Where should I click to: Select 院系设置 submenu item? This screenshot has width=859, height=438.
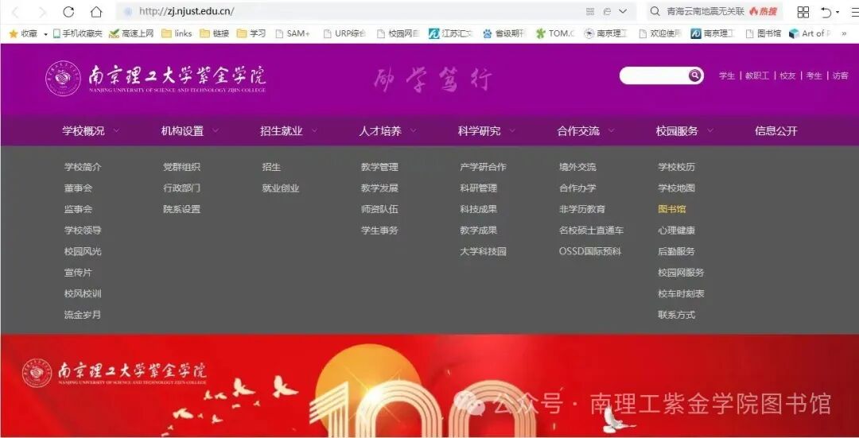point(182,209)
